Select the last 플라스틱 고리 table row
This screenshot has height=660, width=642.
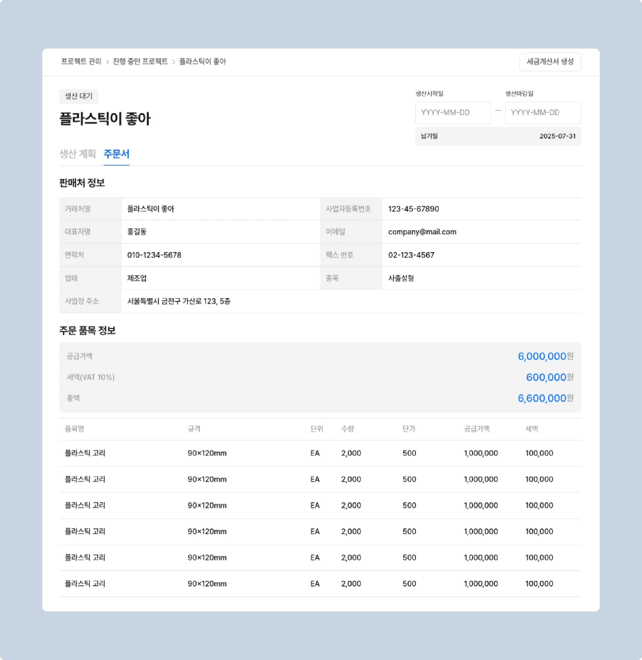click(85, 583)
